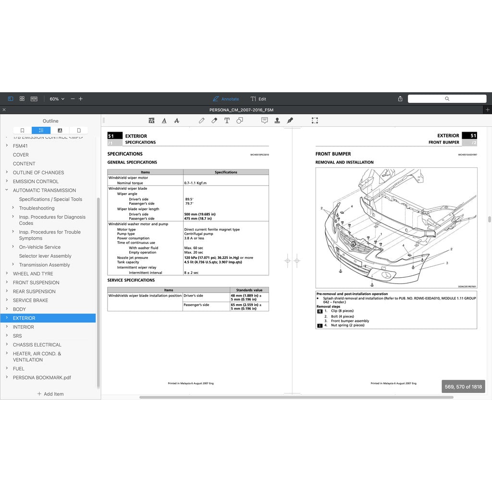Open the 60% zoom level dropdown
492x492 pixels.
(x=57, y=99)
